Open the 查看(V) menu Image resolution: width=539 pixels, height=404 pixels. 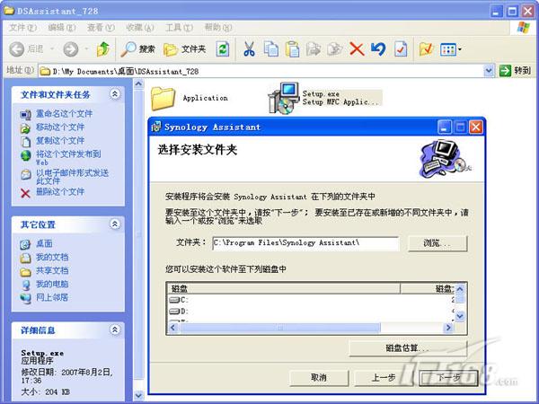point(101,28)
